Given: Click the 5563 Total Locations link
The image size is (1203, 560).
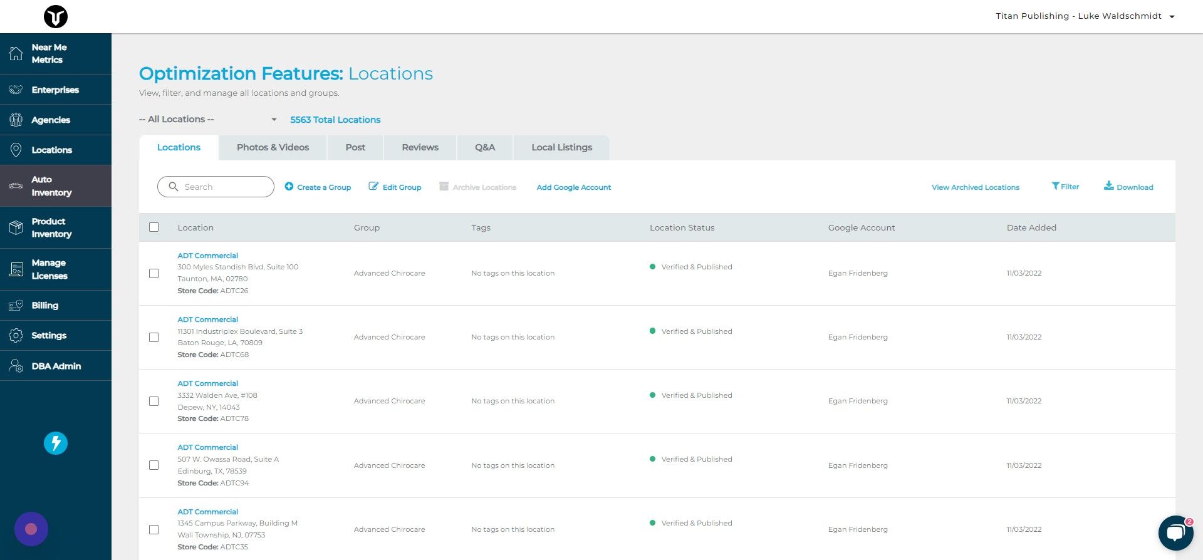Looking at the screenshot, I should click(335, 120).
